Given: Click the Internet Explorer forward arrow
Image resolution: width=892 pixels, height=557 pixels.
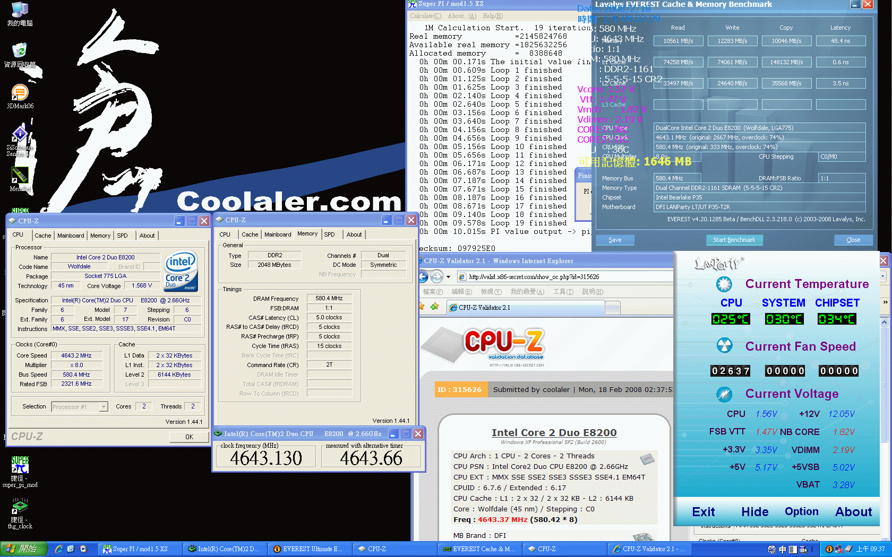Looking at the screenshot, I should coord(436,276).
